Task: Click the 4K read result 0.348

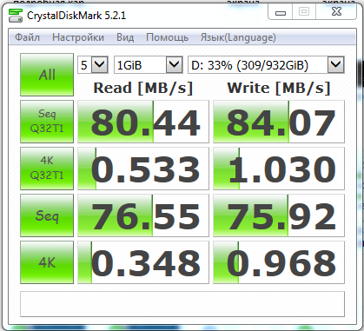Action: [143, 262]
